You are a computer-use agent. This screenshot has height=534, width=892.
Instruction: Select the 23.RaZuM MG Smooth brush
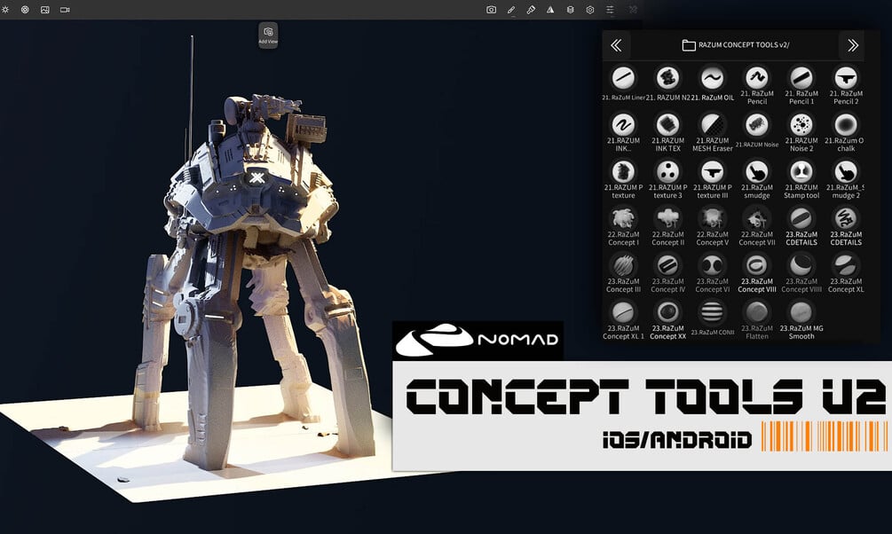[x=801, y=321]
